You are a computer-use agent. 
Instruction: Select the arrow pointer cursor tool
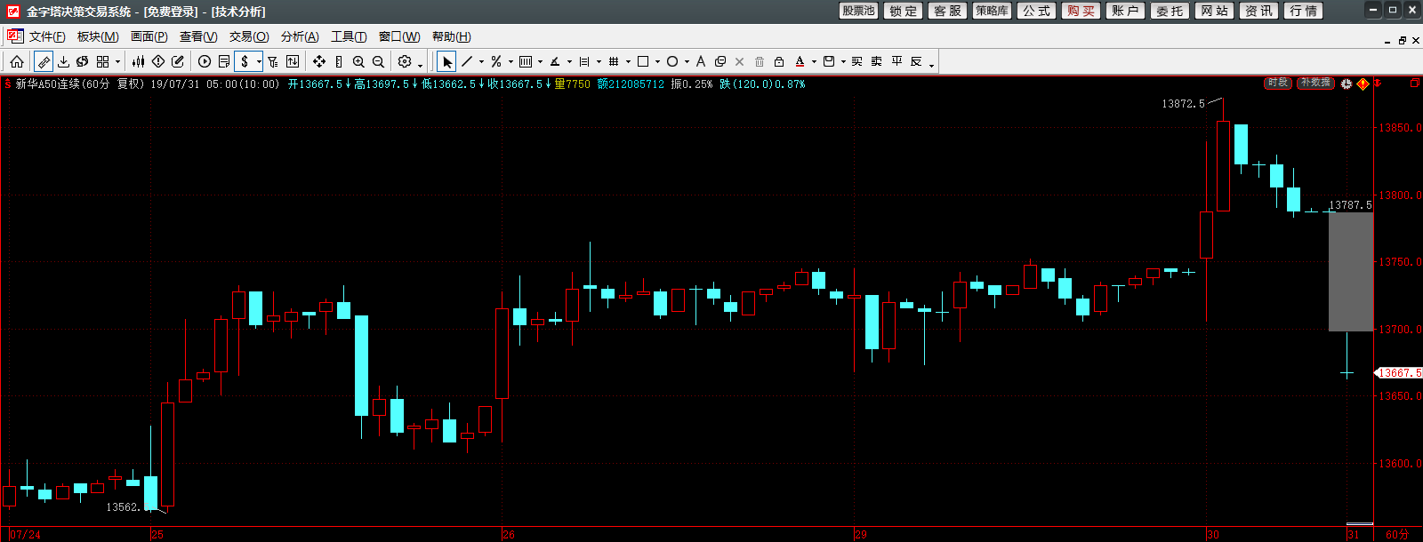(446, 61)
